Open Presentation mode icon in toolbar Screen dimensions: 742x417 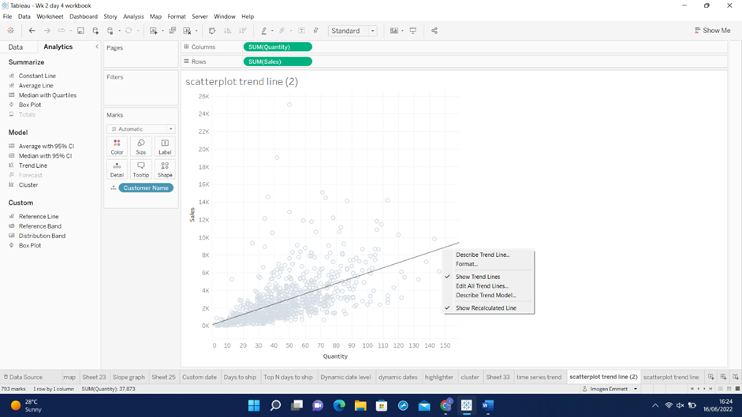(x=412, y=31)
